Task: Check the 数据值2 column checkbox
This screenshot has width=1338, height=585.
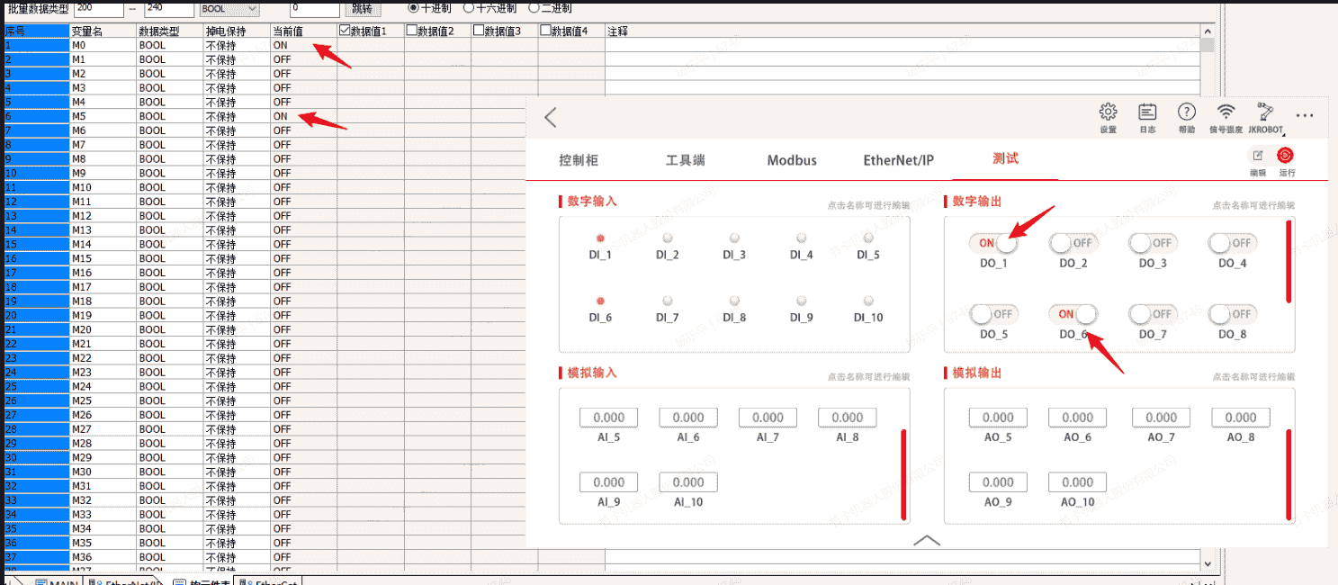Action: (412, 31)
